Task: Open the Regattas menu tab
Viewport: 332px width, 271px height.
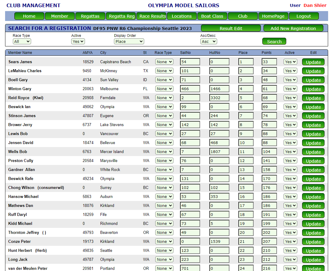Action: point(90,16)
